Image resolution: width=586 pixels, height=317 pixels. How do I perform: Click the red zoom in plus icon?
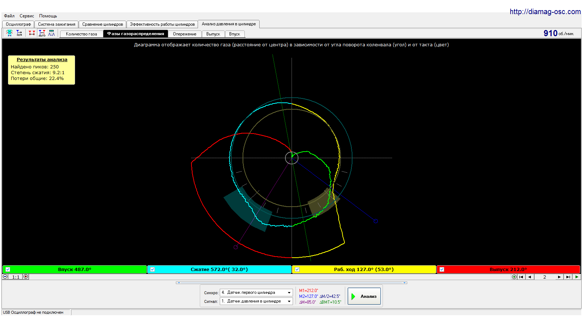[x=26, y=277]
